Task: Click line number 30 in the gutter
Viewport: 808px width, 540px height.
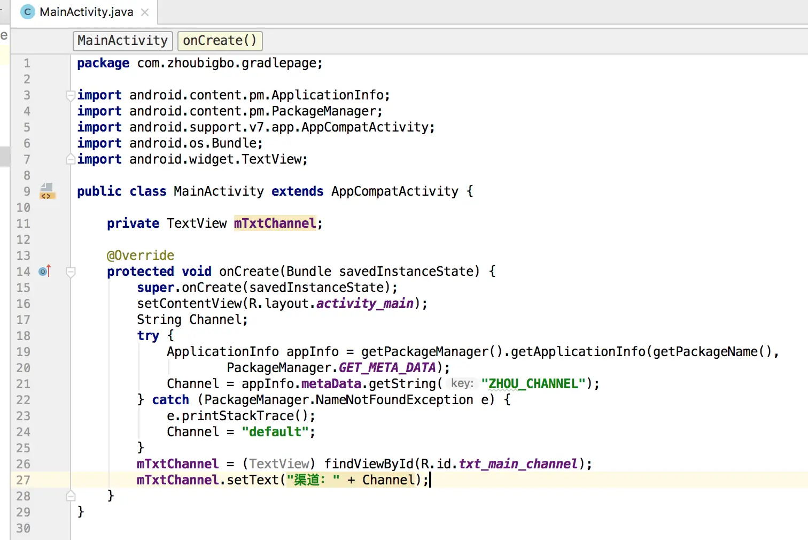Action: (23, 528)
